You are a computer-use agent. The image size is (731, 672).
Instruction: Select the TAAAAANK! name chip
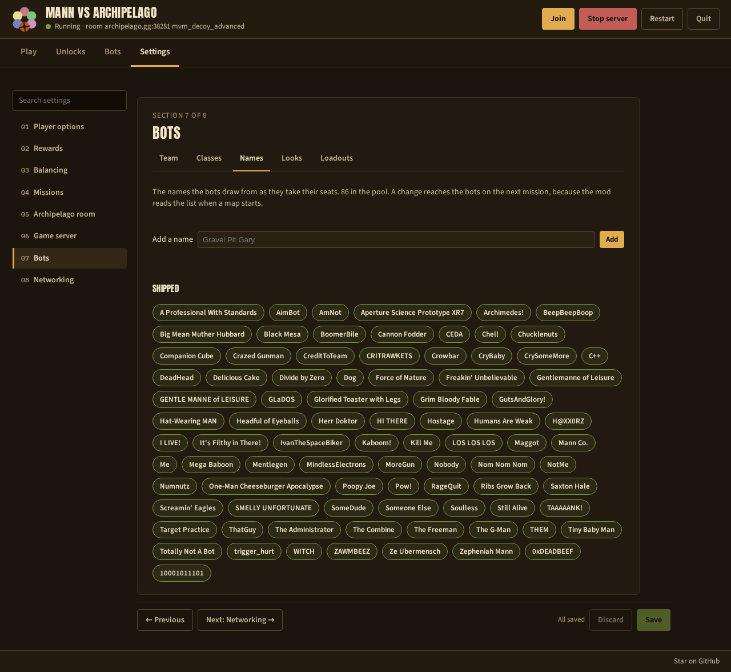(x=565, y=508)
